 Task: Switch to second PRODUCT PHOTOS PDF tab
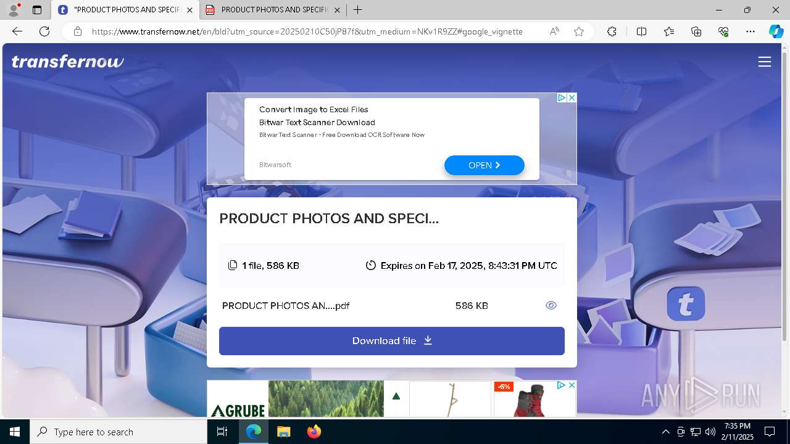(x=273, y=10)
